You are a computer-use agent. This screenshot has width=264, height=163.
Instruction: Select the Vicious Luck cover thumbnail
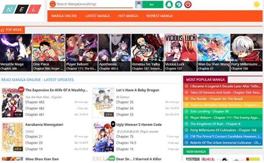180,53
